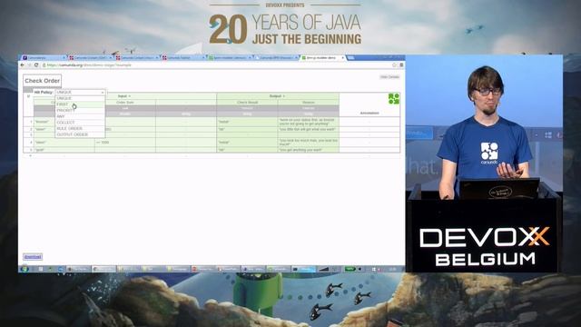Click the green dmn-js logo icon
The image size is (581, 327).
[393, 99]
